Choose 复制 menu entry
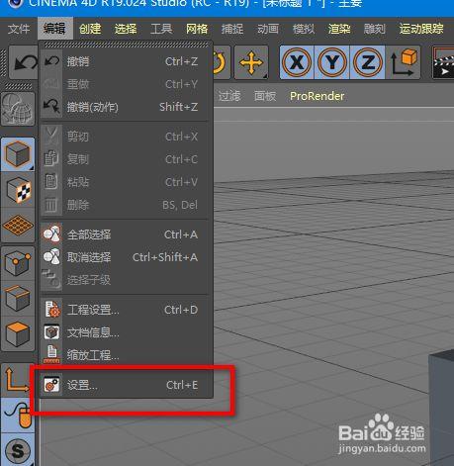Image resolution: width=454 pixels, height=466 pixels. pos(125,159)
